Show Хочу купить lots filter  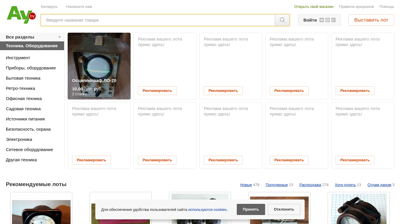click(x=345, y=185)
